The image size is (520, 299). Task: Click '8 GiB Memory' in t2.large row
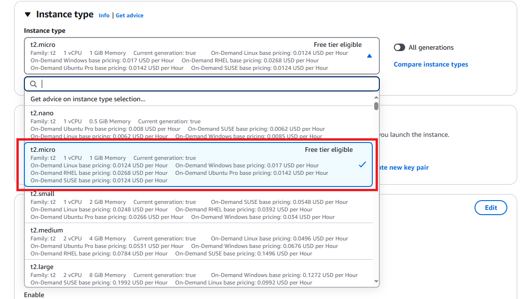tap(107, 275)
